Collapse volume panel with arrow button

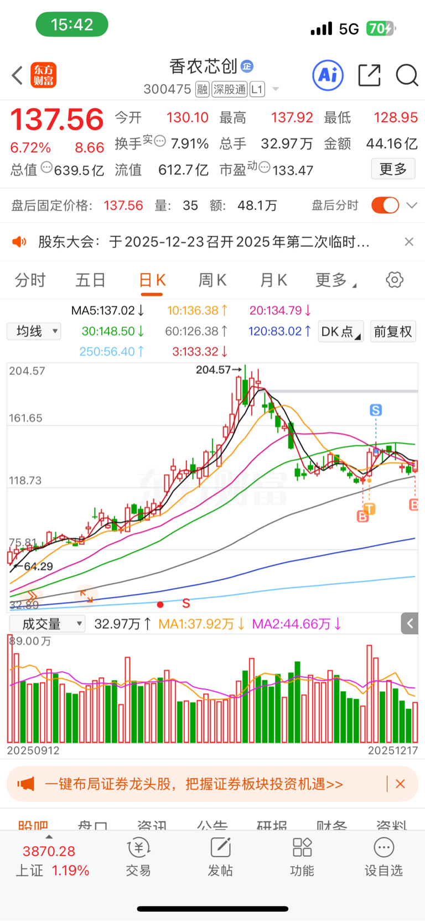410,624
